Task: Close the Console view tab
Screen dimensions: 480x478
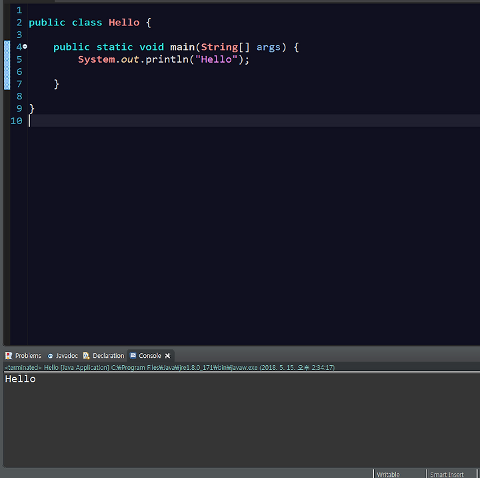Action: click(x=167, y=356)
